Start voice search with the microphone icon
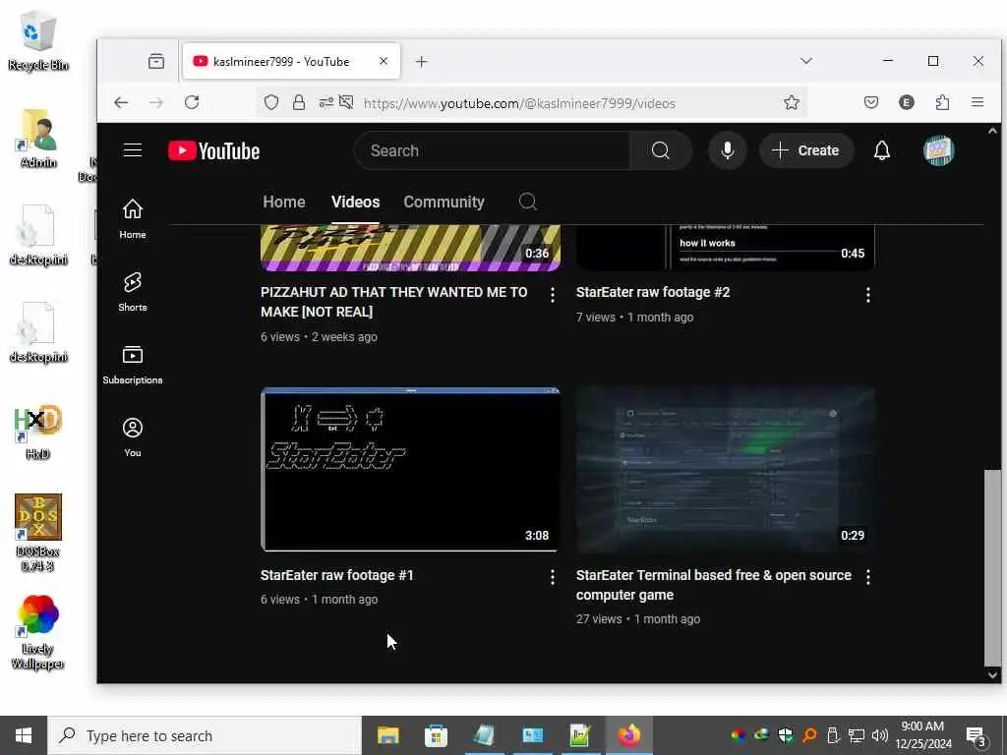Viewport: 1007px width, 755px height. [727, 150]
